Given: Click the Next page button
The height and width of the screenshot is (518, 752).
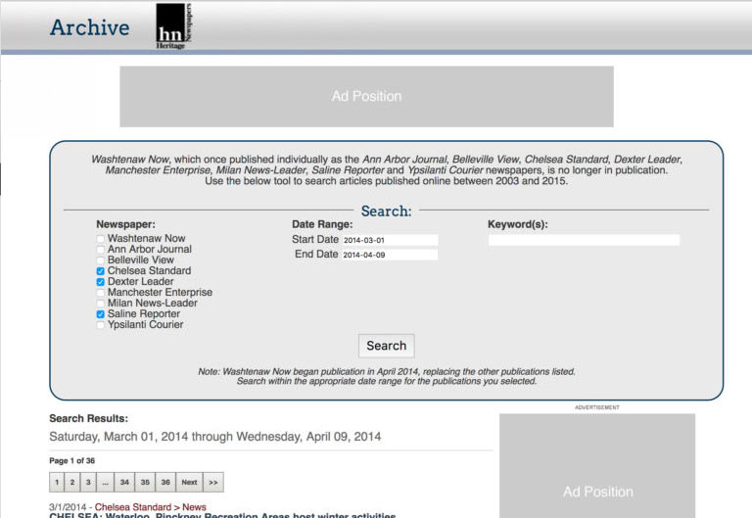Looking at the screenshot, I should tap(189, 482).
